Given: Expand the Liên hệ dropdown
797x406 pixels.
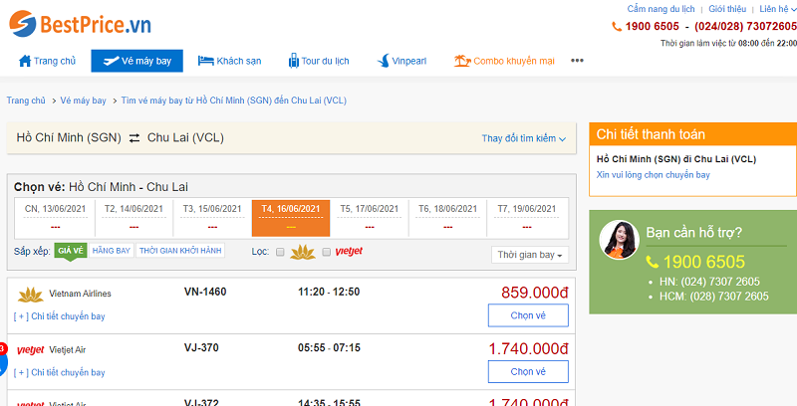Looking at the screenshot, I should 778,9.
